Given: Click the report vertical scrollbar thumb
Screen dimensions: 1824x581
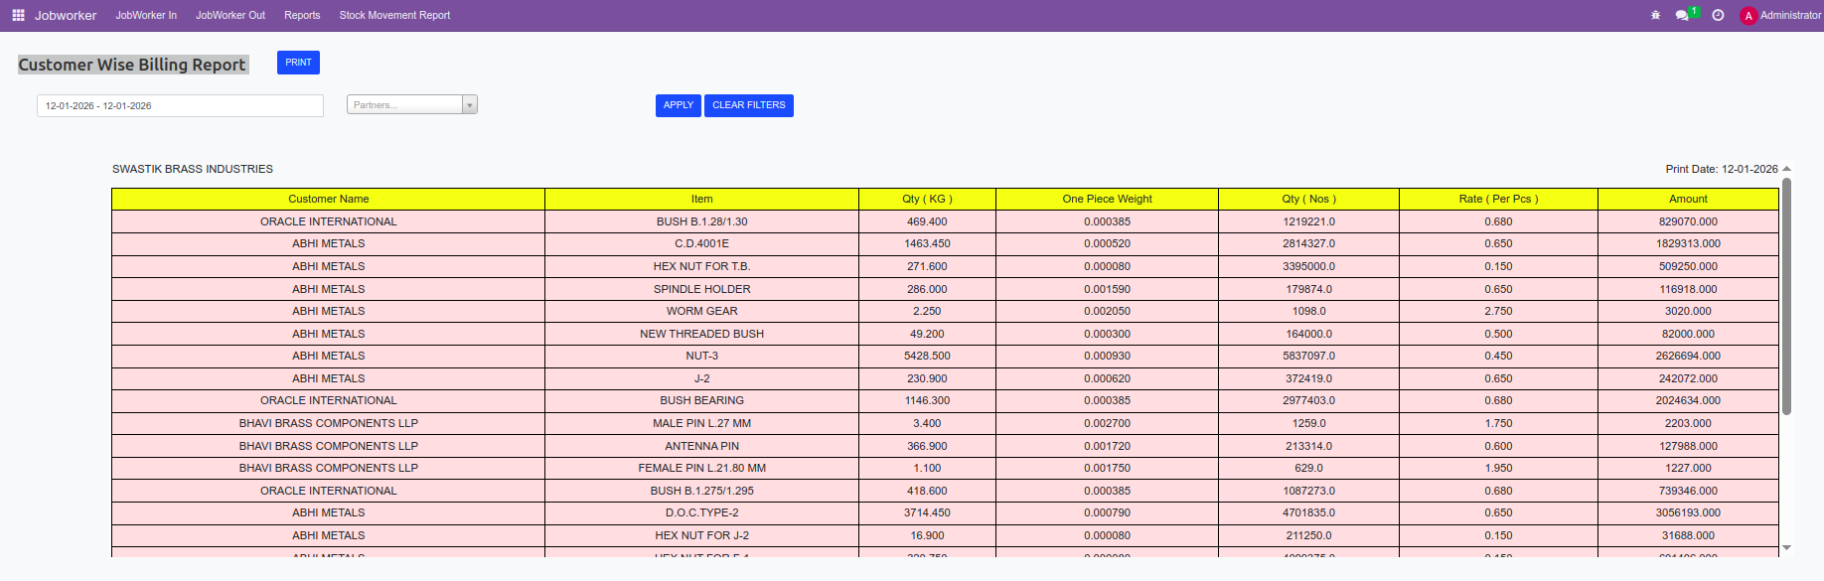Looking at the screenshot, I should [1786, 296].
